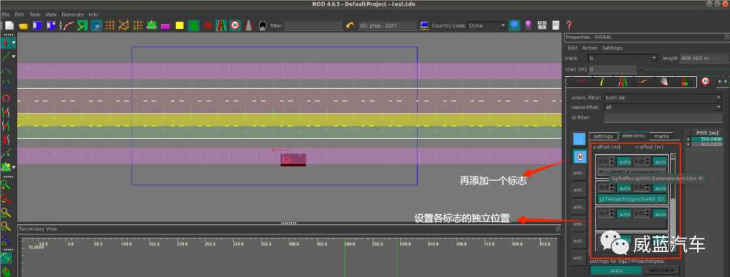This screenshot has width=730, height=277.
Task: Select the red arrow pointer tool
Action: pyautogui.click(x=5, y=43)
